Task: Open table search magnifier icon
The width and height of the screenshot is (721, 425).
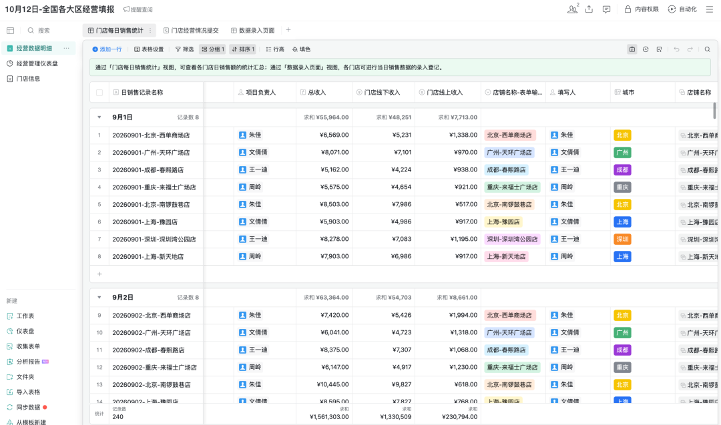Action: pyautogui.click(x=707, y=49)
